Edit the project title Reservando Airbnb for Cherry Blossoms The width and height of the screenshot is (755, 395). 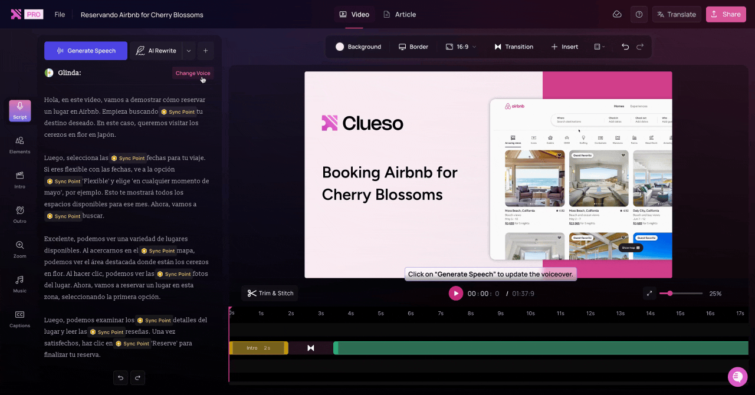click(142, 15)
